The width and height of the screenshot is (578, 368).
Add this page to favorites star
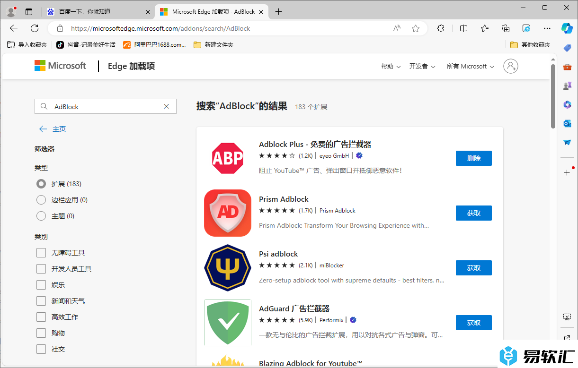pos(416,28)
